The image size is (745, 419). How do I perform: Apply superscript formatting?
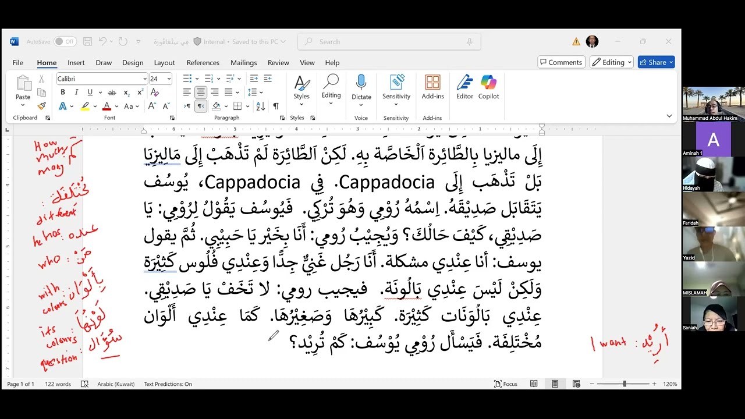click(140, 93)
